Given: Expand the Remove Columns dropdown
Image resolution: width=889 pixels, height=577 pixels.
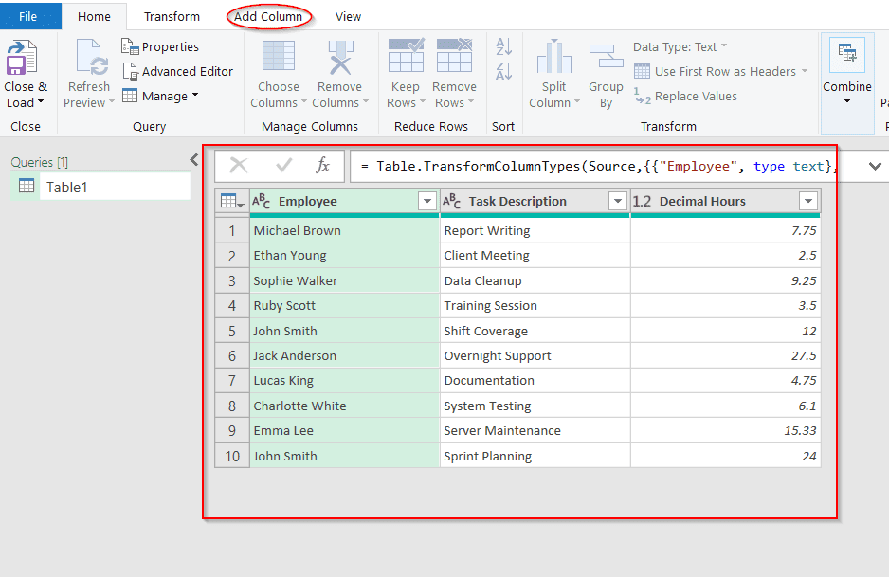Looking at the screenshot, I should (365, 102).
